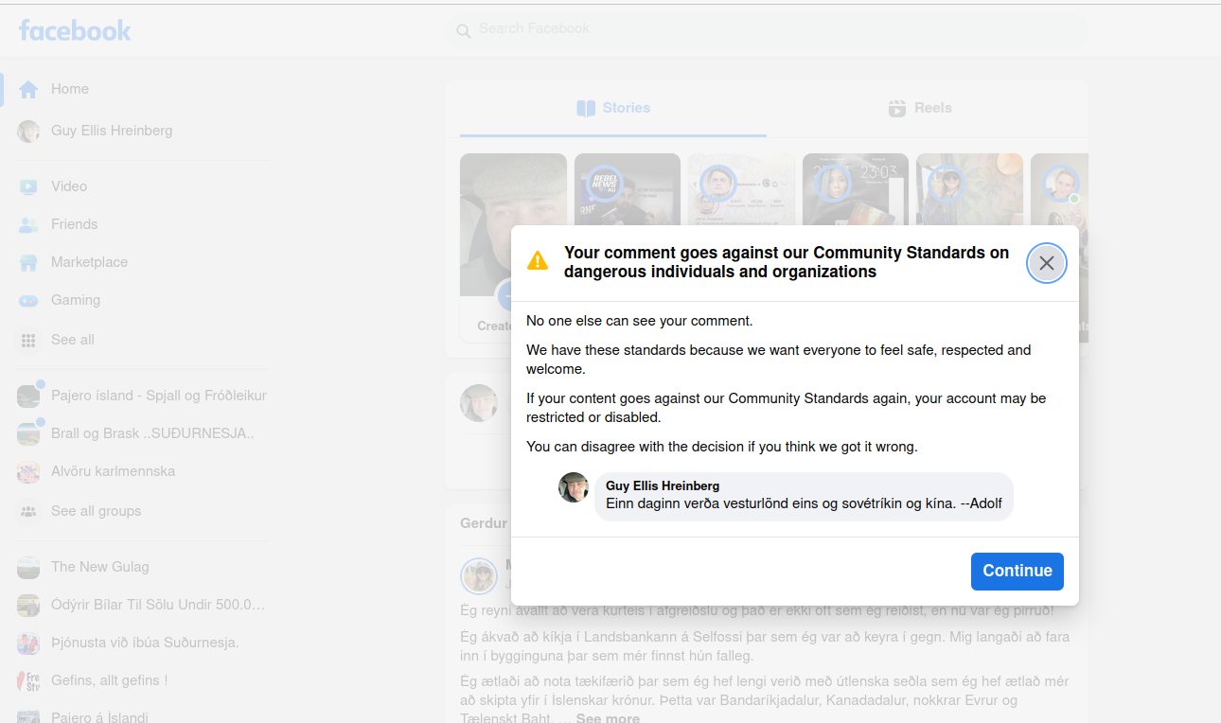1221x723 pixels.
Task: Click the post author avatar in feed
Action: [479, 576]
